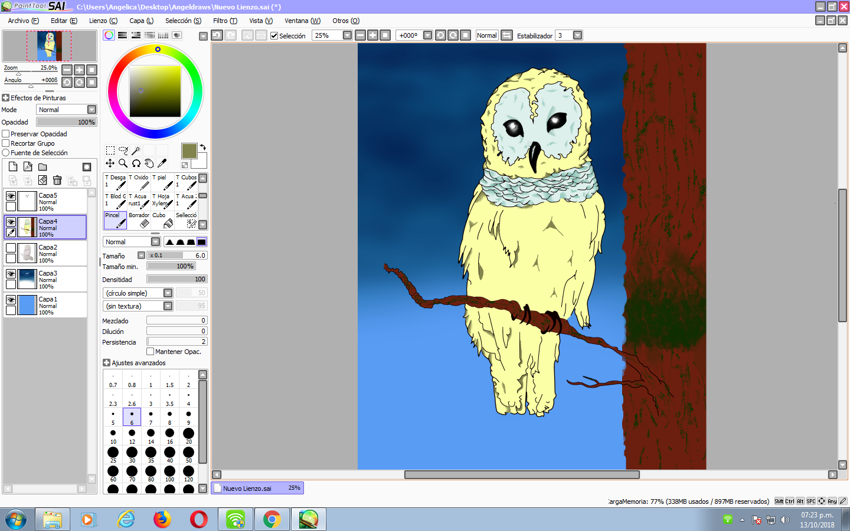The width and height of the screenshot is (850, 531).
Task: Click the delete layer trash icon
Action: (57, 180)
